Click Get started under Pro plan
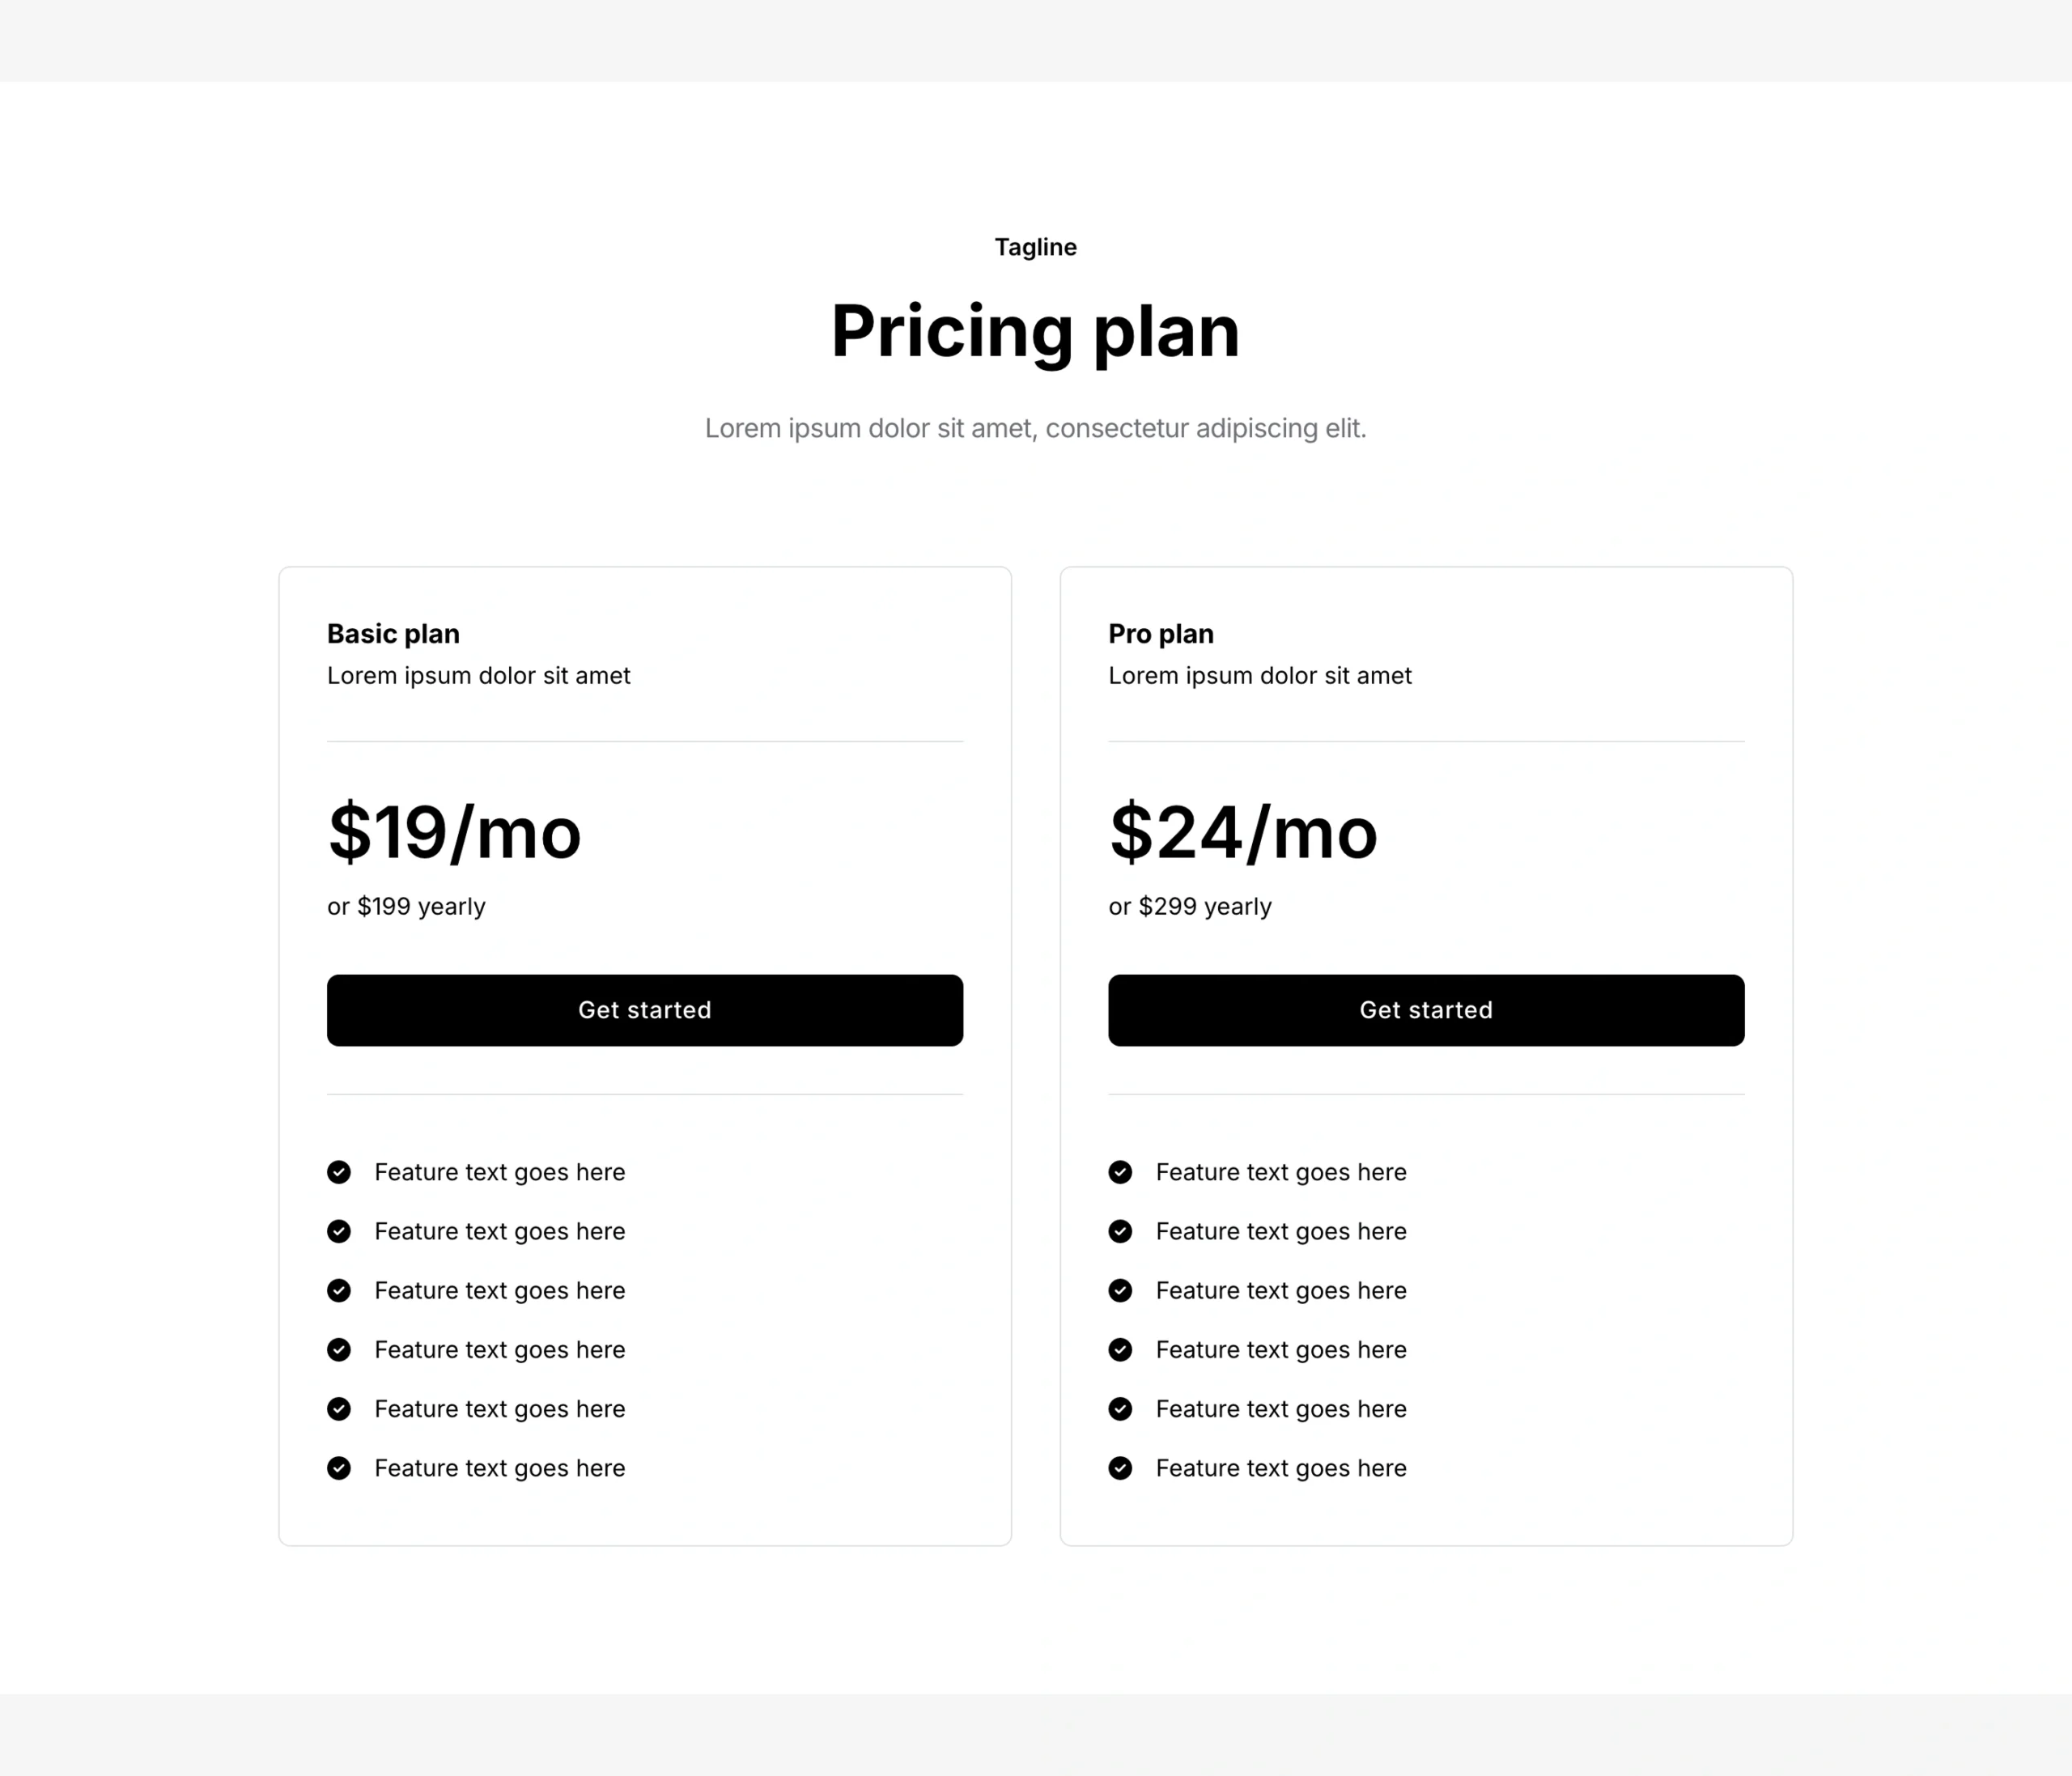The height and width of the screenshot is (1776, 2072). coord(1425,1010)
